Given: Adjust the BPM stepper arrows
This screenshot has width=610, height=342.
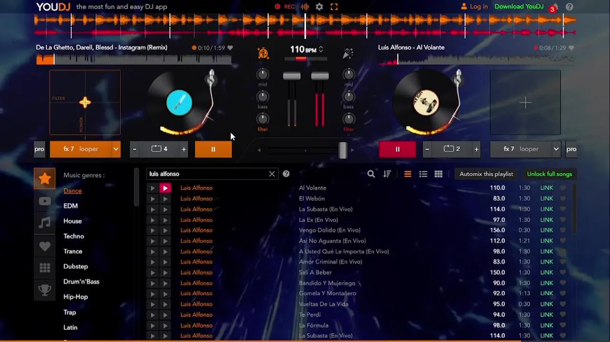Looking at the screenshot, I should point(321,49).
